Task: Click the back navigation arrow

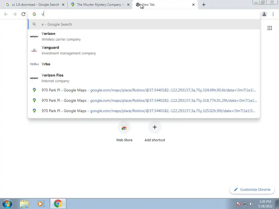Action: pos(6,14)
